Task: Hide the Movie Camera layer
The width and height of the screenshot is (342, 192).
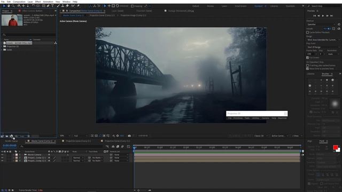Action: click(x=2, y=155)
